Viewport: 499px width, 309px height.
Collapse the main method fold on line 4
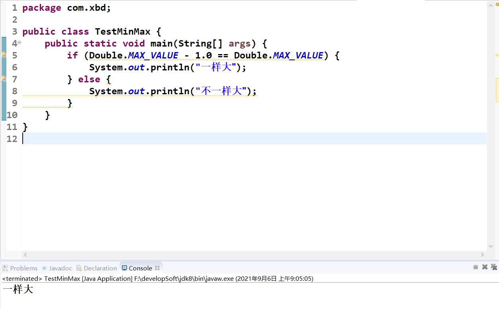click(x=19, y=42)
